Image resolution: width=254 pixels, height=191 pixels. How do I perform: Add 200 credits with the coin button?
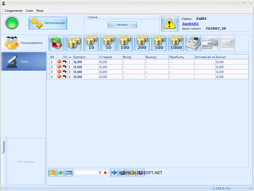click(142, 43)
